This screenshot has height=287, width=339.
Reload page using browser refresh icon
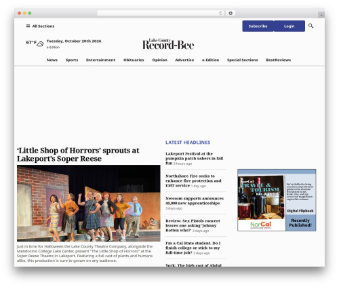[220, 13]
